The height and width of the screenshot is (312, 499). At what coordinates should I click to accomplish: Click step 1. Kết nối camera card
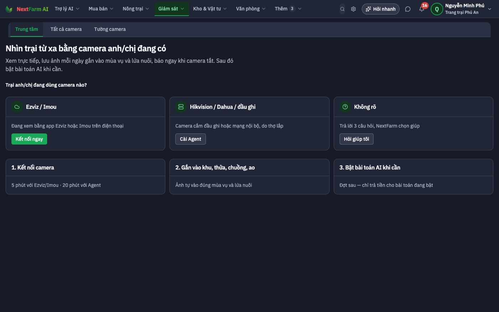tap(86, 177)
